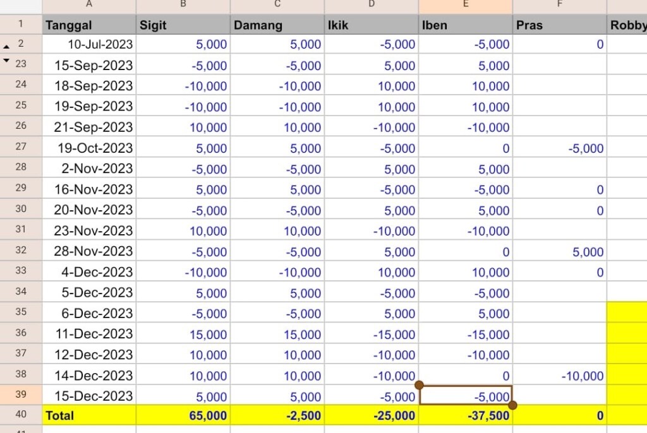Select column A header
This screenshot has height=433, width=647.
pyautogui.click(x=89, y=5)
